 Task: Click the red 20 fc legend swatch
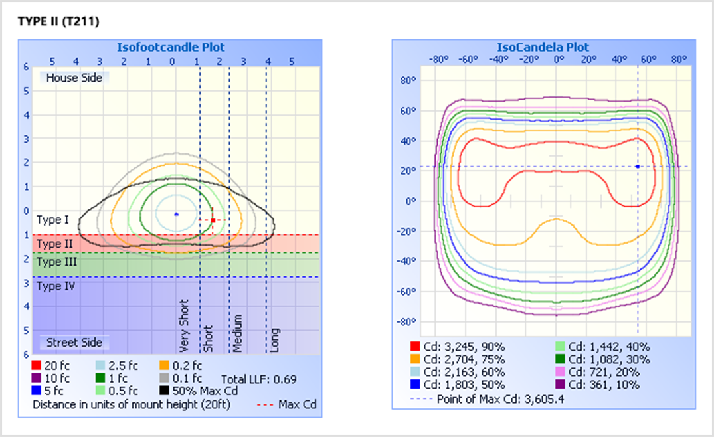click(x=36, y=365)
